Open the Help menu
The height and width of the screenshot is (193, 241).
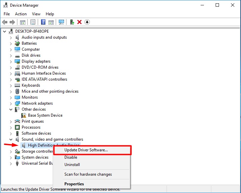(50, 14)
